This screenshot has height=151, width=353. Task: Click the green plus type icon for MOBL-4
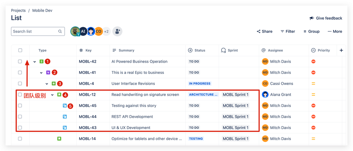(x=54, y=83)
